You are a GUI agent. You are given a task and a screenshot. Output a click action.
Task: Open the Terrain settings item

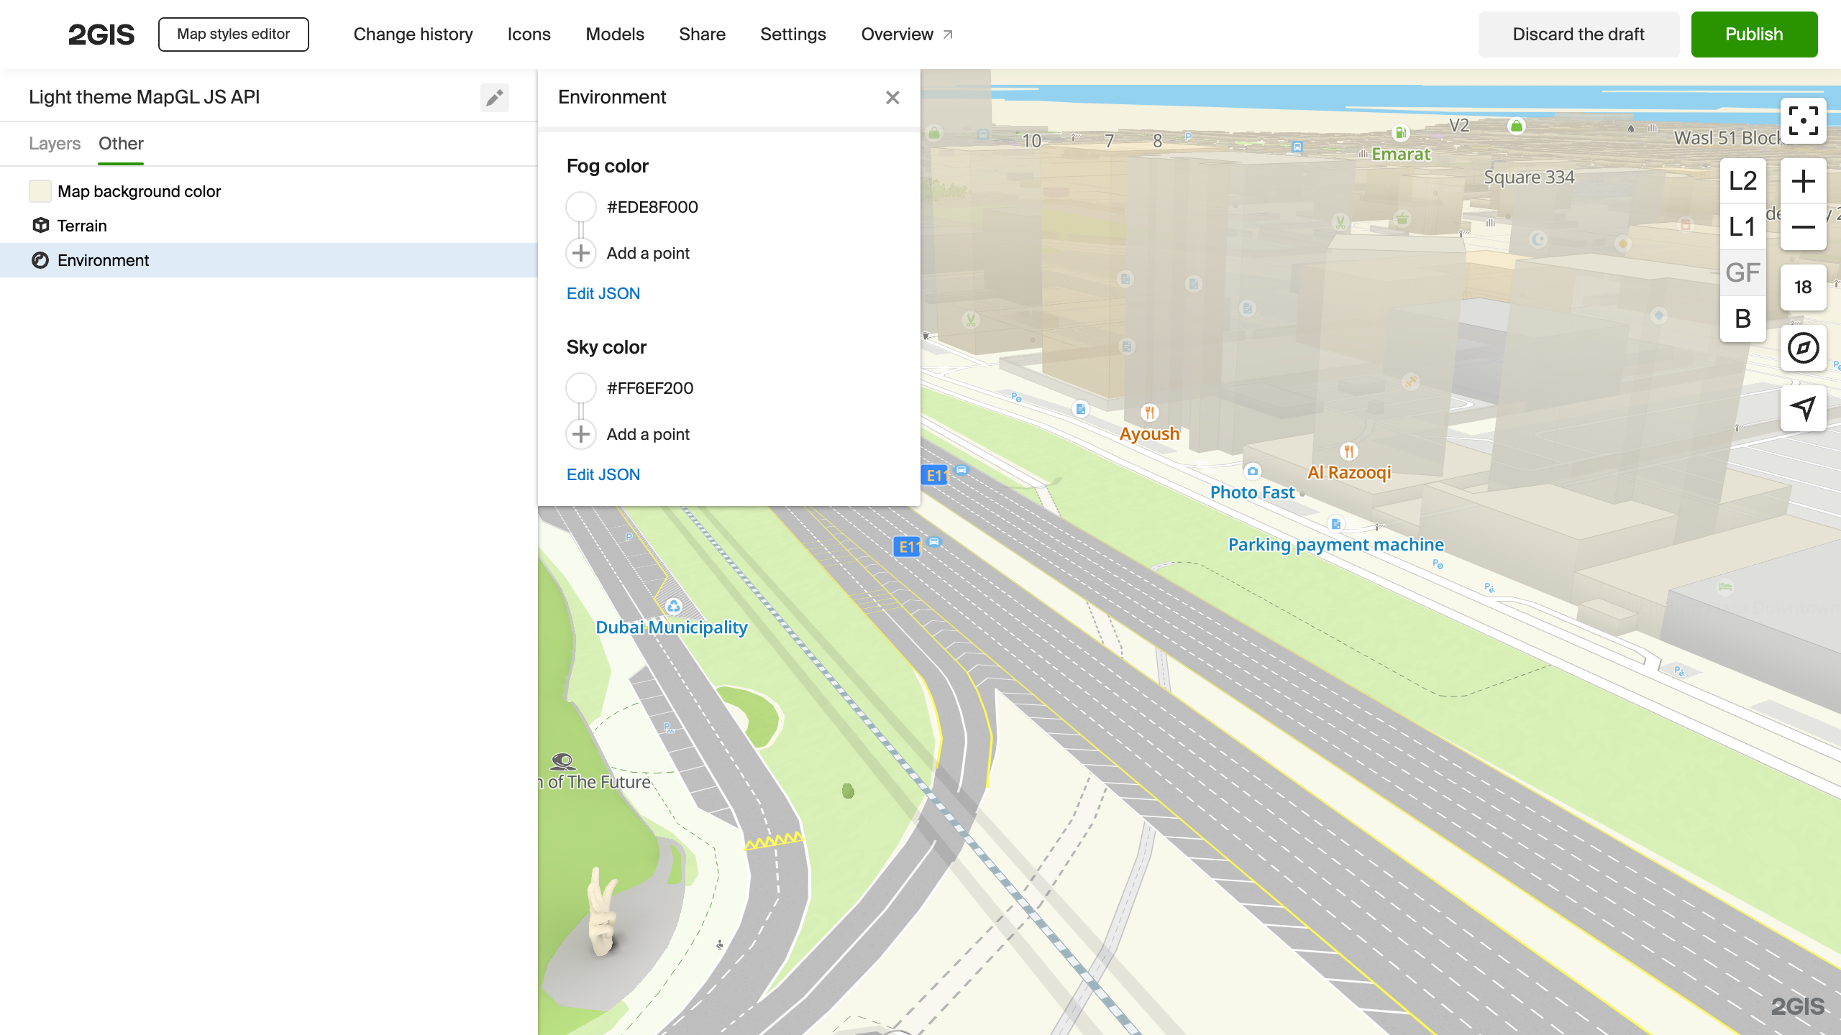point(82,226)
